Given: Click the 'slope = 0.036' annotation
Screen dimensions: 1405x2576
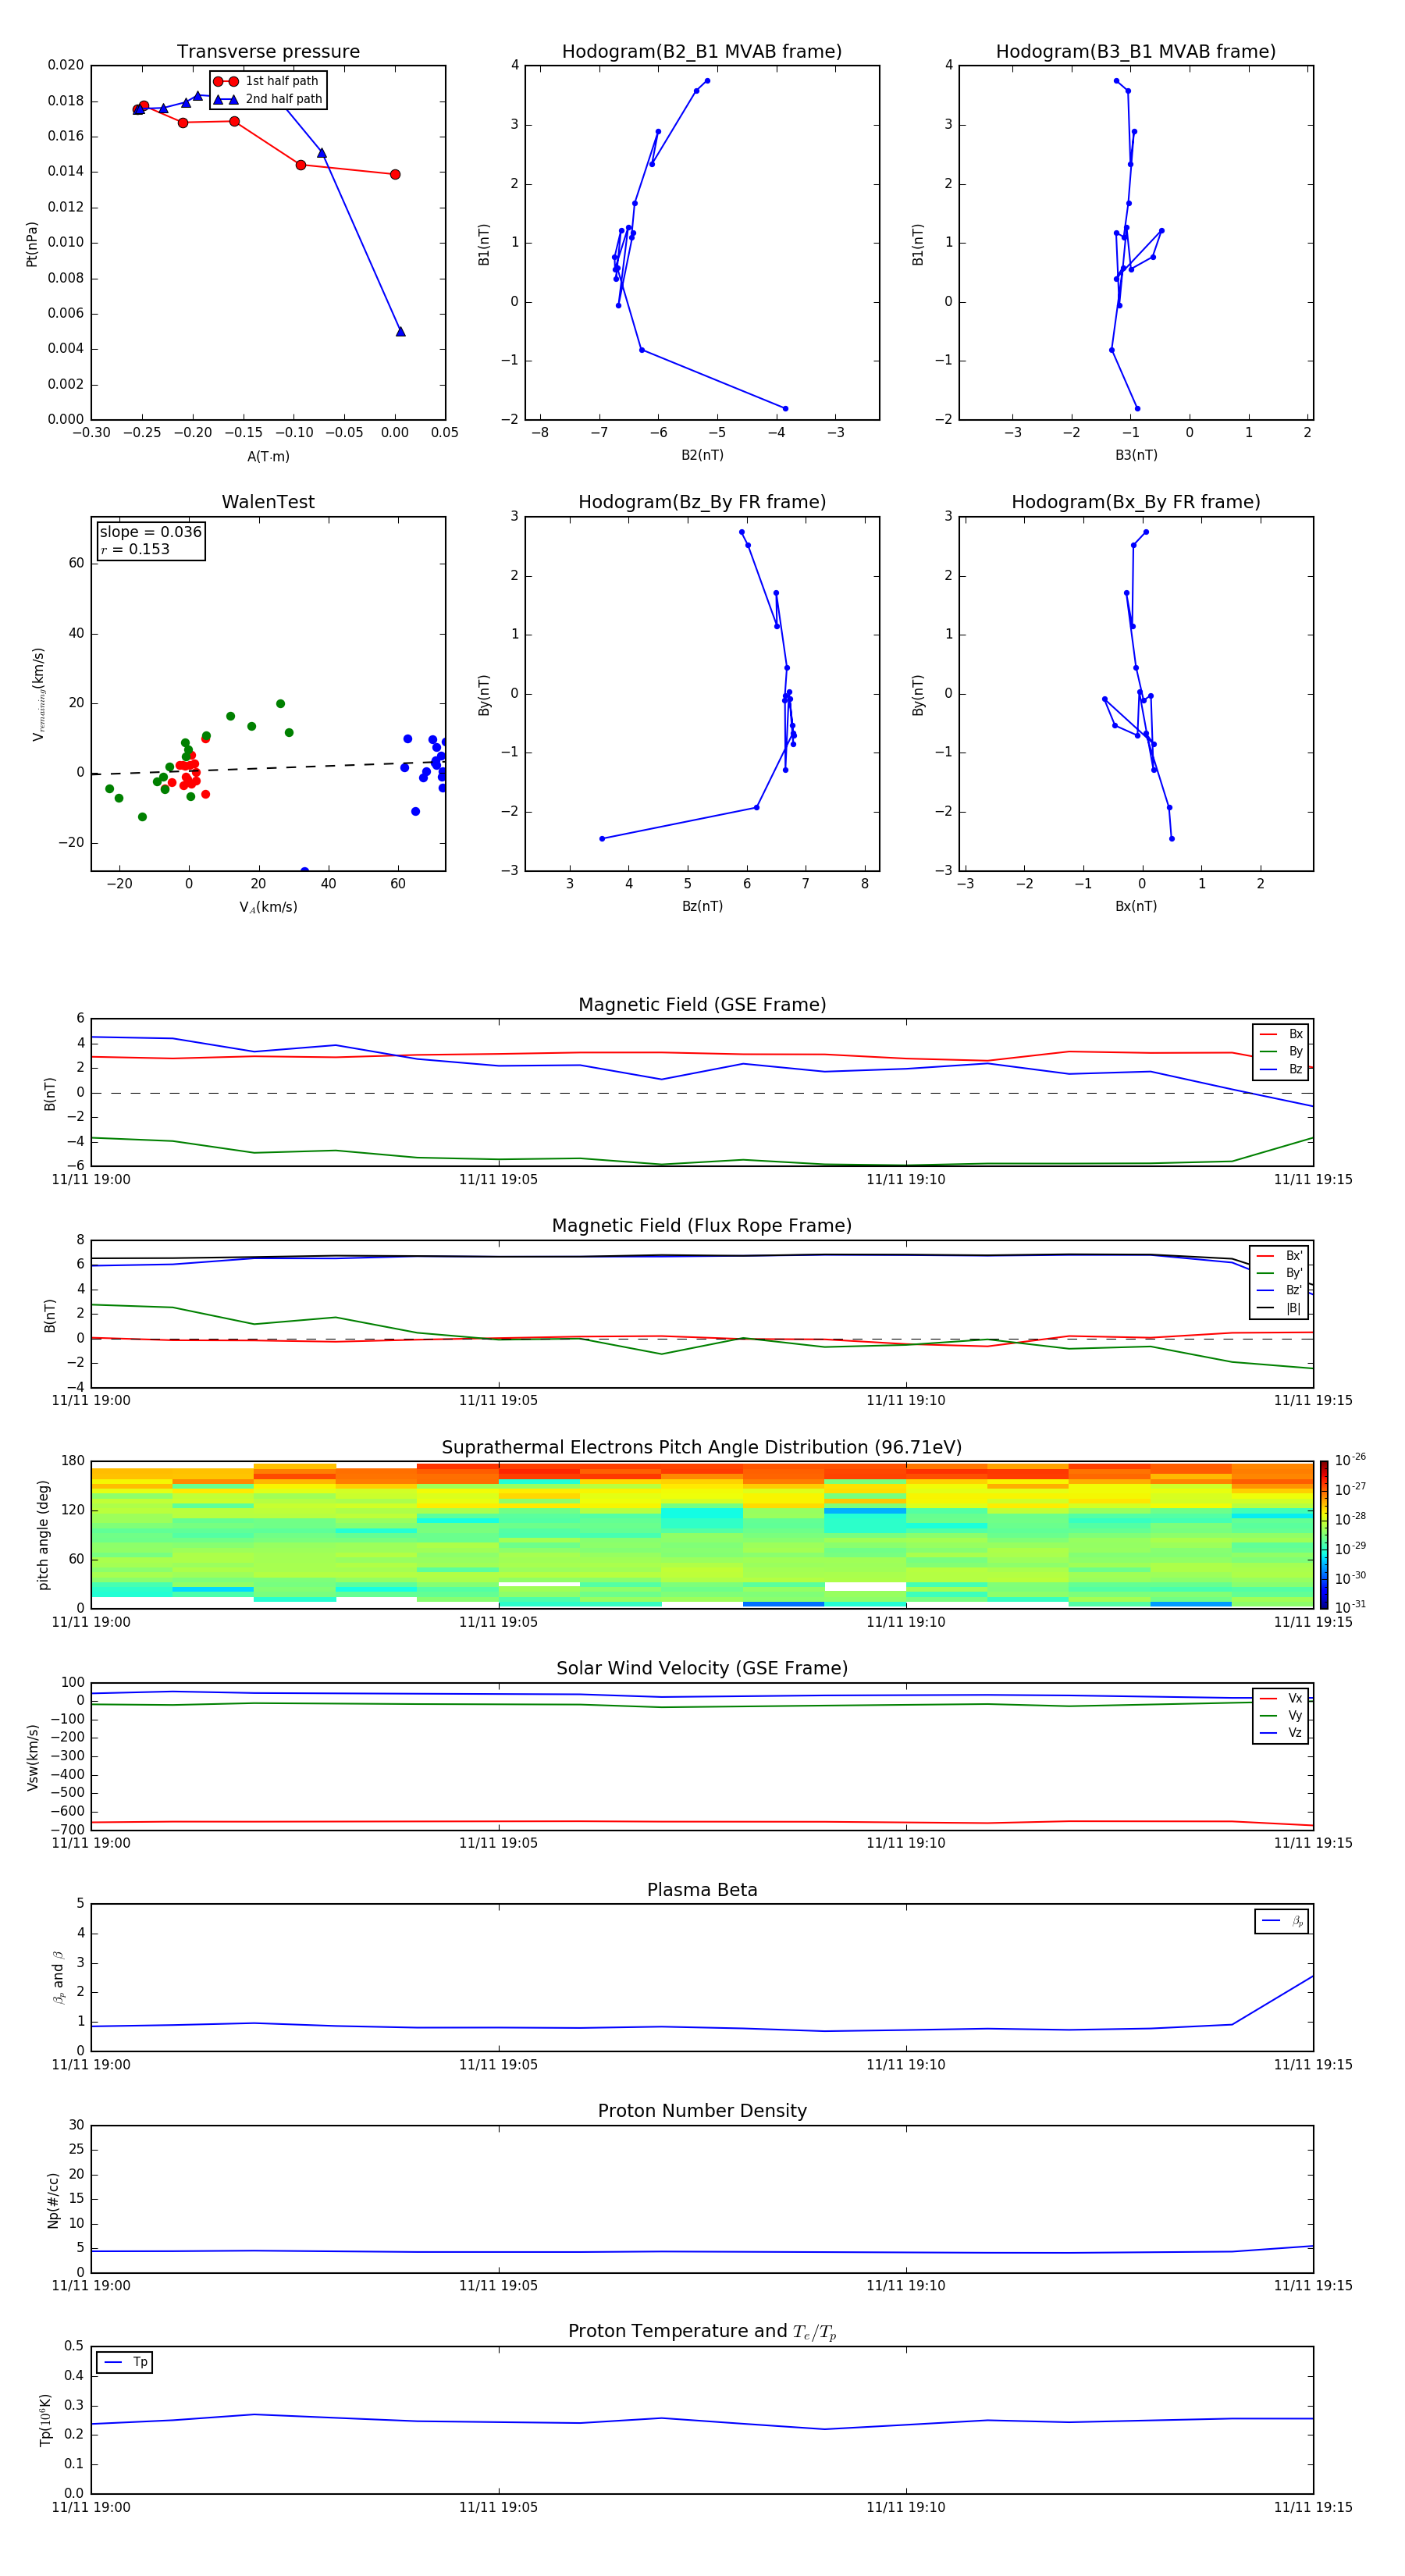Looking at the screenshot, I should coord(150,532).
